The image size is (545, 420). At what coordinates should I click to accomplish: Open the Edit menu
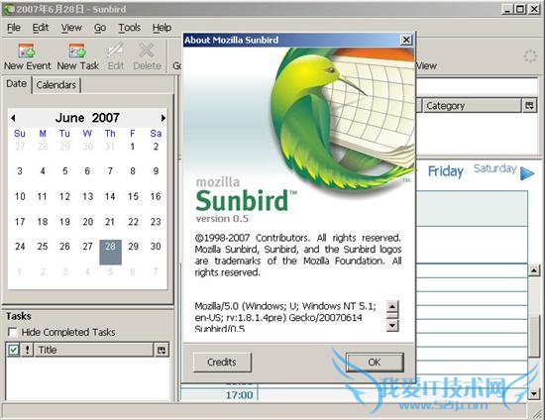click(x=41, y=28)
